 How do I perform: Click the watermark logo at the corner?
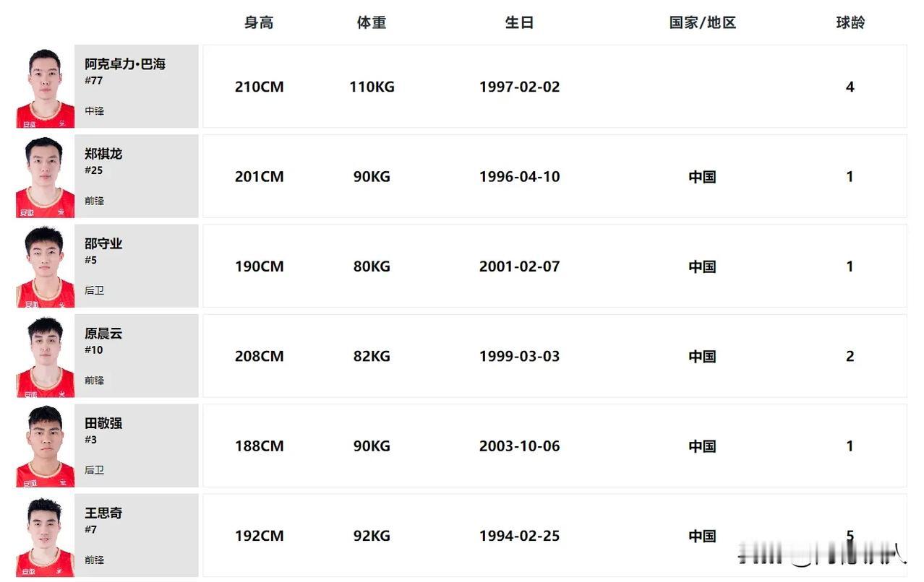pyautogui.click(x=822, y=555)
